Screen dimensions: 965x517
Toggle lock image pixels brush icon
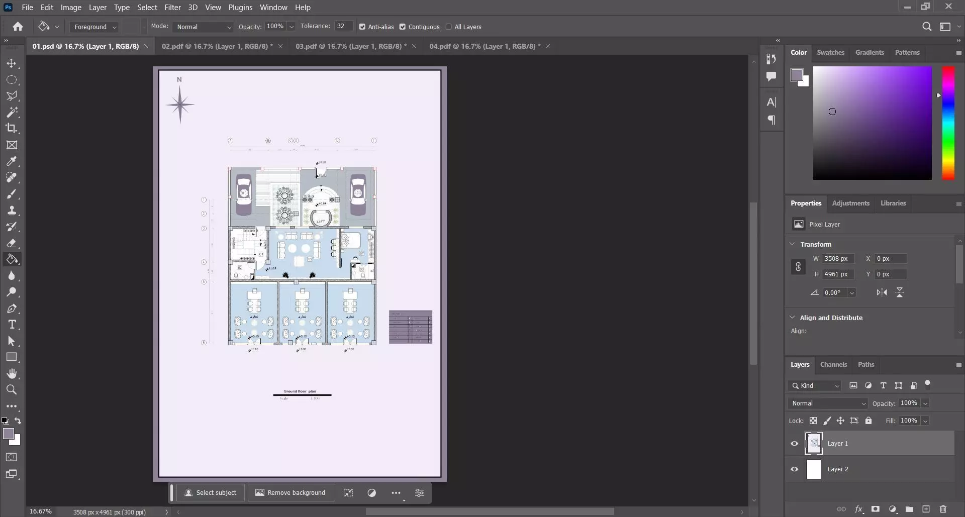827,421
